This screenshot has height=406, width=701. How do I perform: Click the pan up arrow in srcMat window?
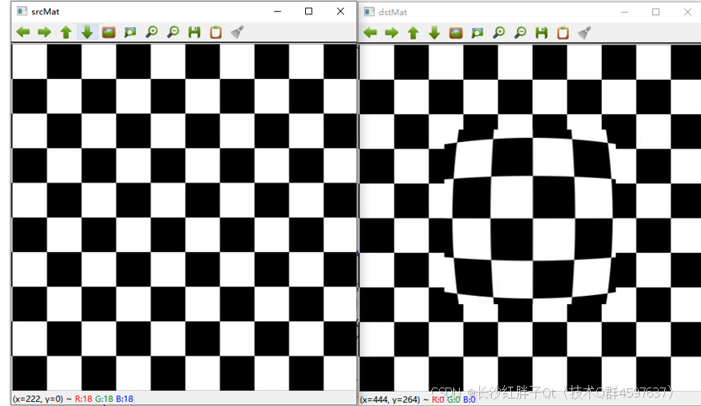pyautogui.click(x=66, y=32)
